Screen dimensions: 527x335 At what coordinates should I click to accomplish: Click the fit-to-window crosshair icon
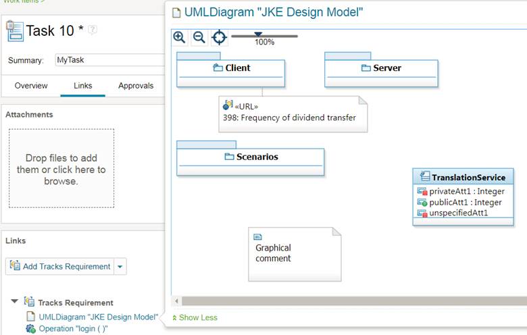(x=219, y=38)
